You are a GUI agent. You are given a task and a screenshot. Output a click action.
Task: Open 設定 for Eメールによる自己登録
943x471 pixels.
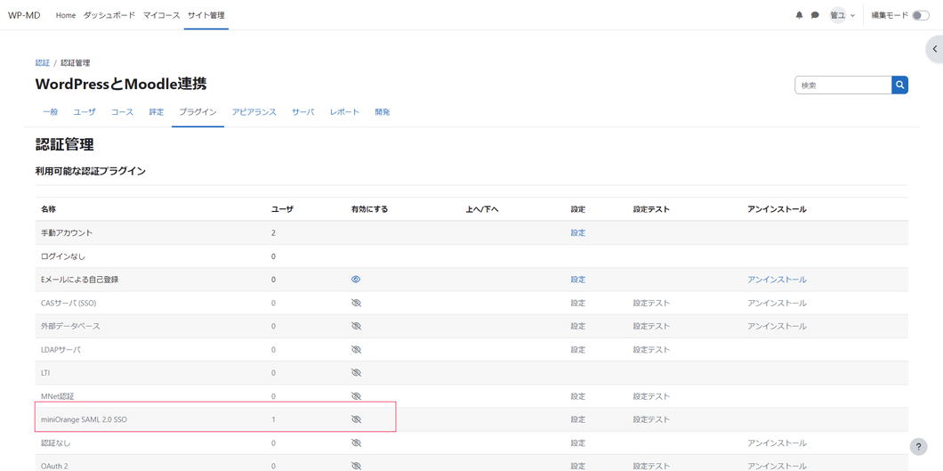pos(578,280)
